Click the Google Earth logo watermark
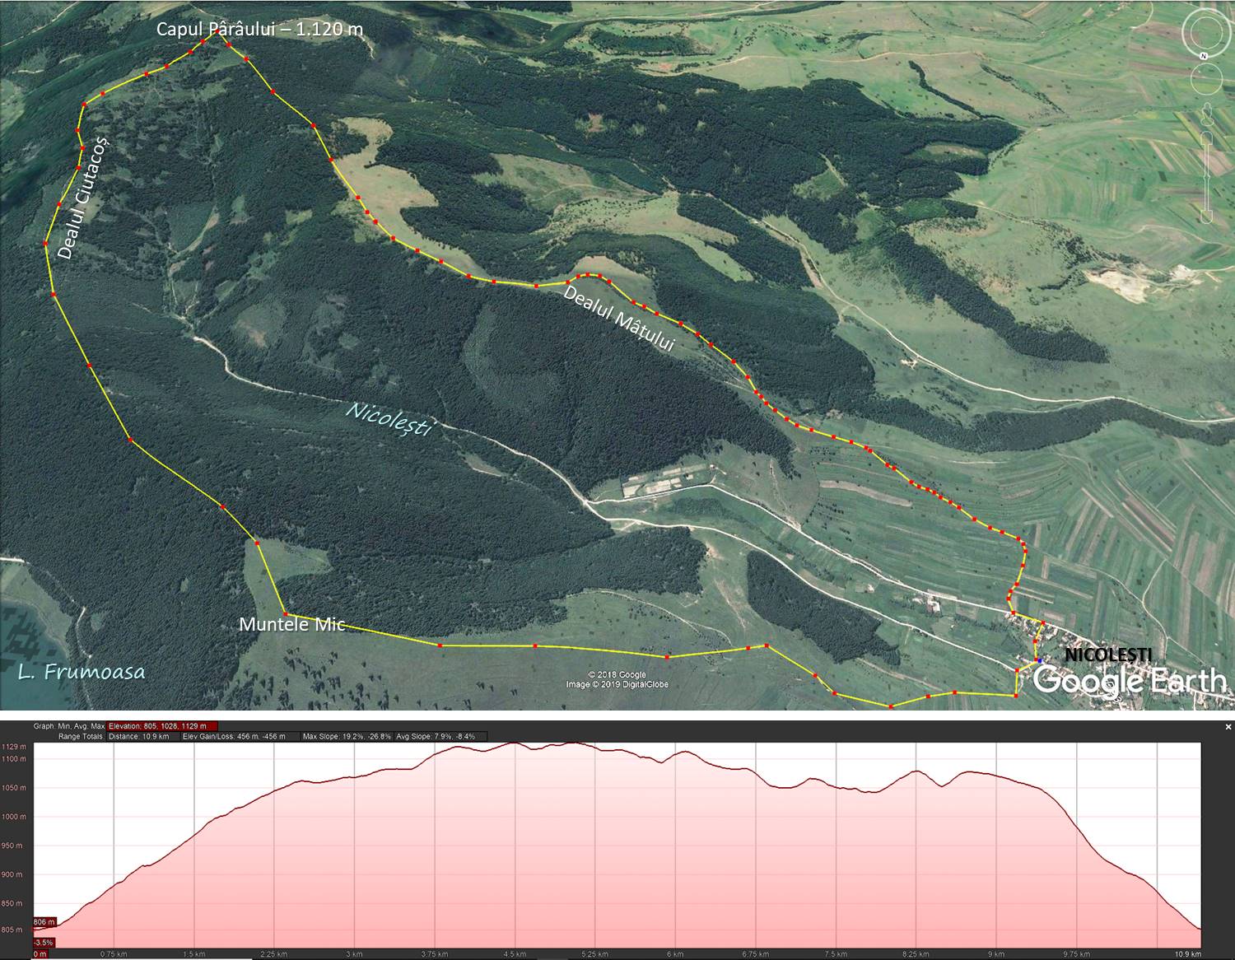Viewport: 1235px width, 960px height. [x=1130, y=681]
